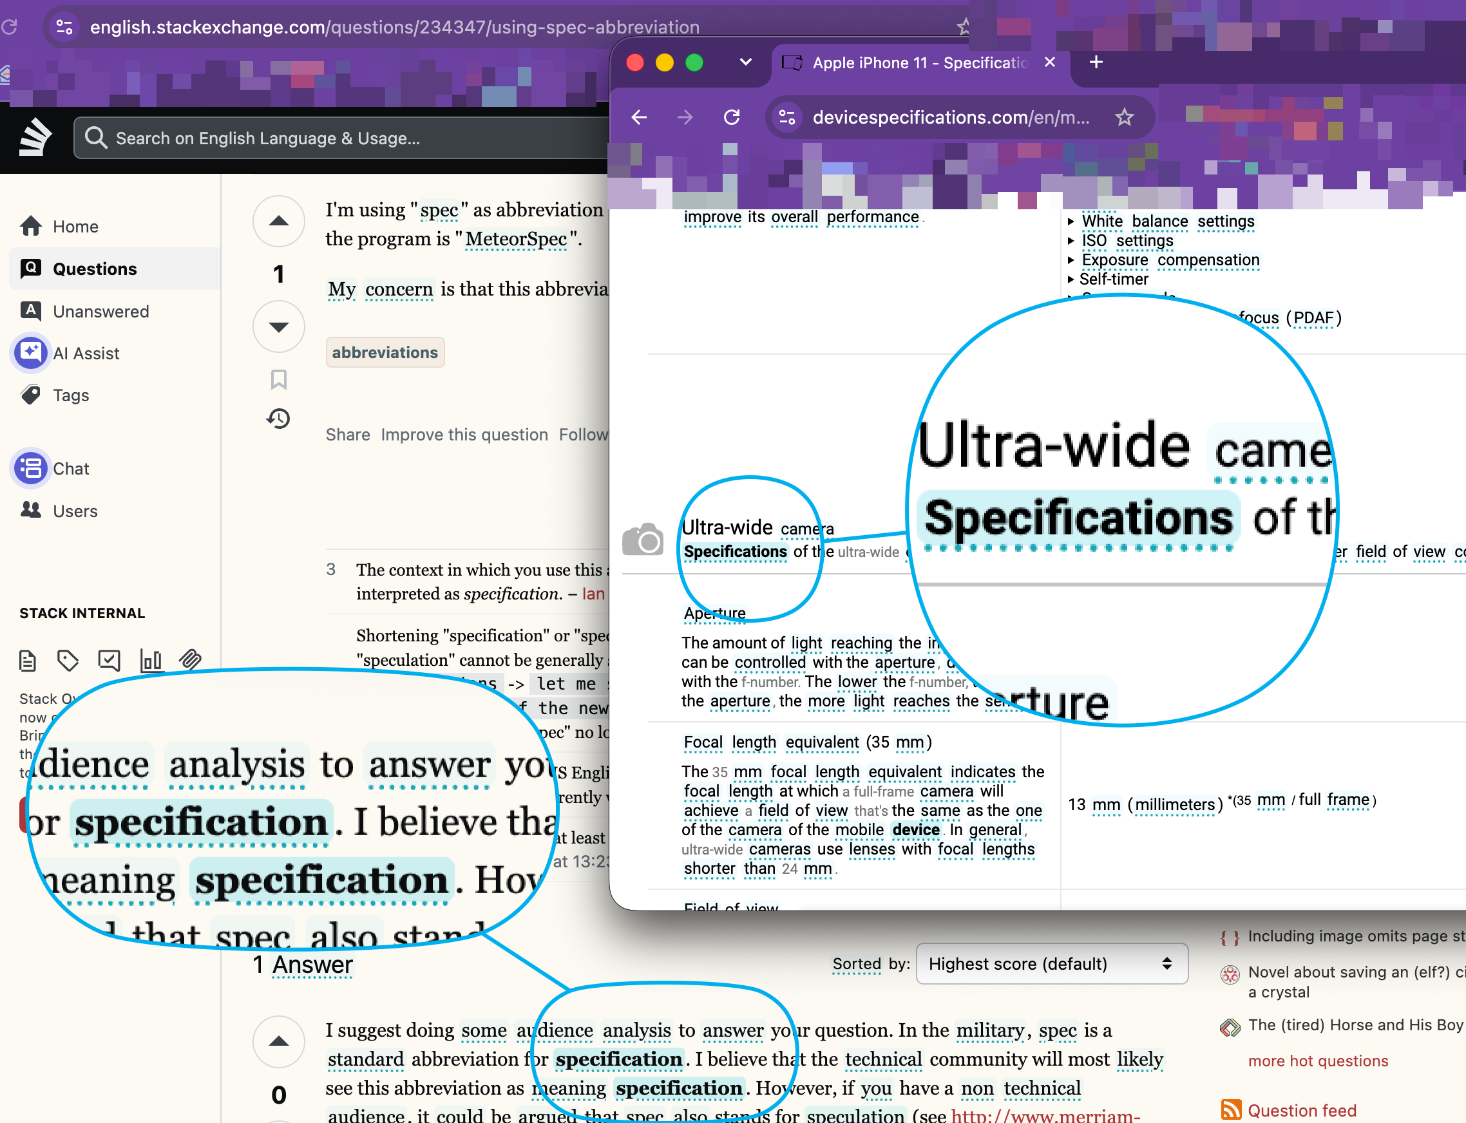This screenshot has height=1123, width=1466.
Task: Expand the White balance settings item
Action: point(1163,222)
